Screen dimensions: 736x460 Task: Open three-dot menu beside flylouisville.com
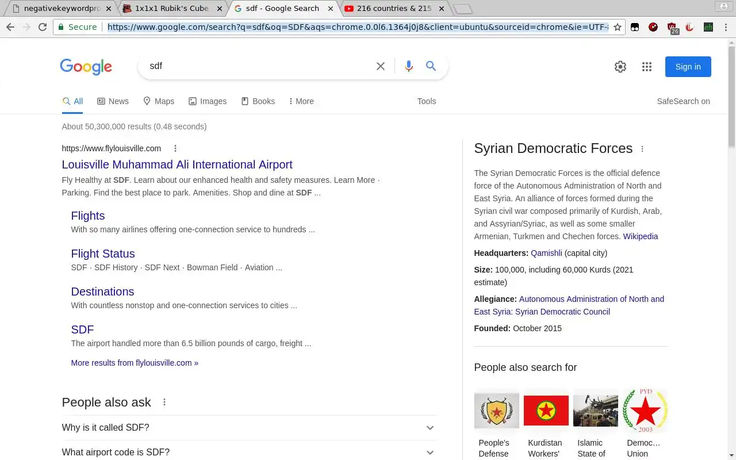coord(175,148)
